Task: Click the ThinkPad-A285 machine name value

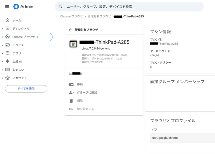Action: (164, 44)
